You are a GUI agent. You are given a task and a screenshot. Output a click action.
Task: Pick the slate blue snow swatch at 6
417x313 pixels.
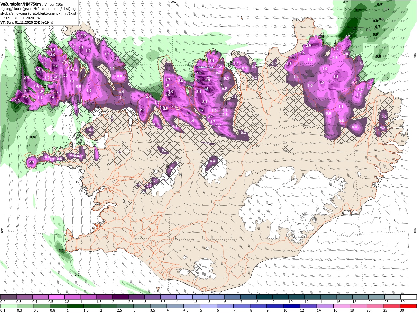point(233,297)
